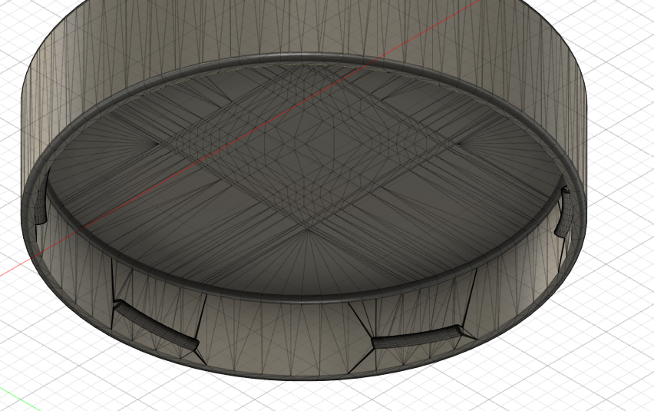
Task: Select the lower-right snap clip ridge
Action: [418, 337]
